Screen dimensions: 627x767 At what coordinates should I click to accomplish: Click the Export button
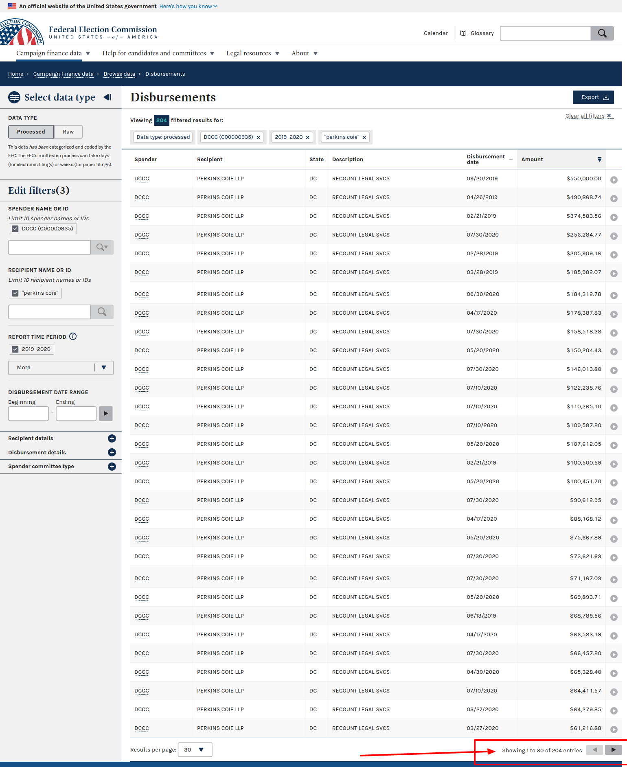593,97
